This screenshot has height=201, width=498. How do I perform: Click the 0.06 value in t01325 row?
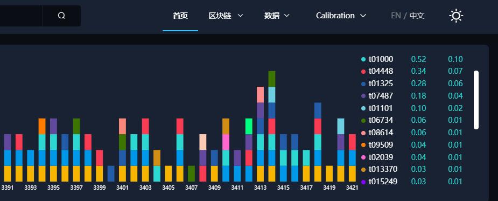pyautogui.click(x=455, y=84)
